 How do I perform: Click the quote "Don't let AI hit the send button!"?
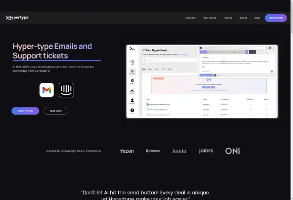click(120, 193)
